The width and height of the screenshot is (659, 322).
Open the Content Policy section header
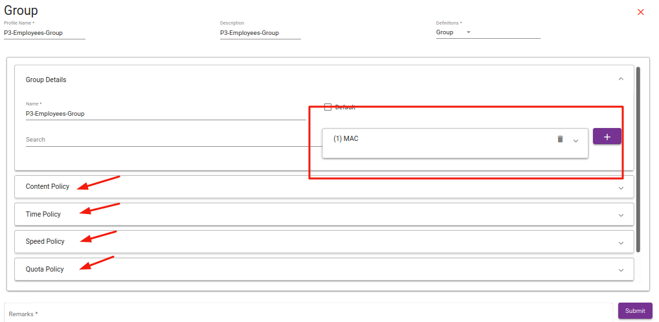[x=47, y=187]
